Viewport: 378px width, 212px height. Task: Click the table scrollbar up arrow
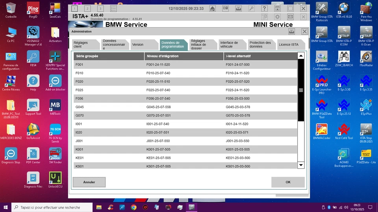pyautogui.click(x=301, y=56)
